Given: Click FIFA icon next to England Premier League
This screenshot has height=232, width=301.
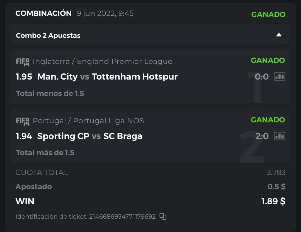Looking at the screenshot, I should click(23, 61).
